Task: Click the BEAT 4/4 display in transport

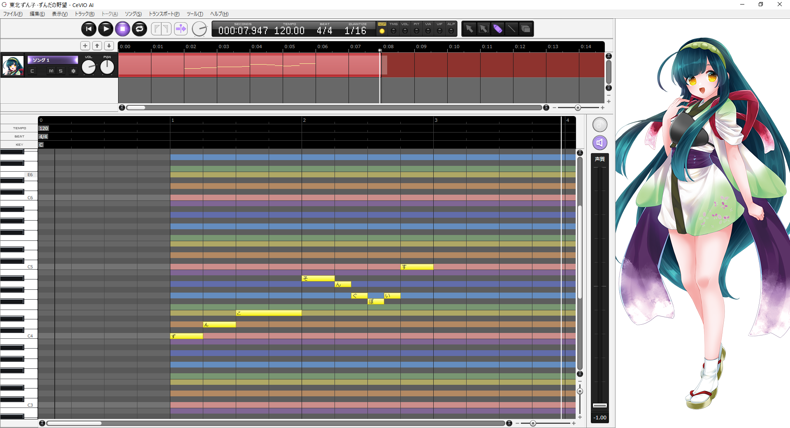Action: click(325, 30)
